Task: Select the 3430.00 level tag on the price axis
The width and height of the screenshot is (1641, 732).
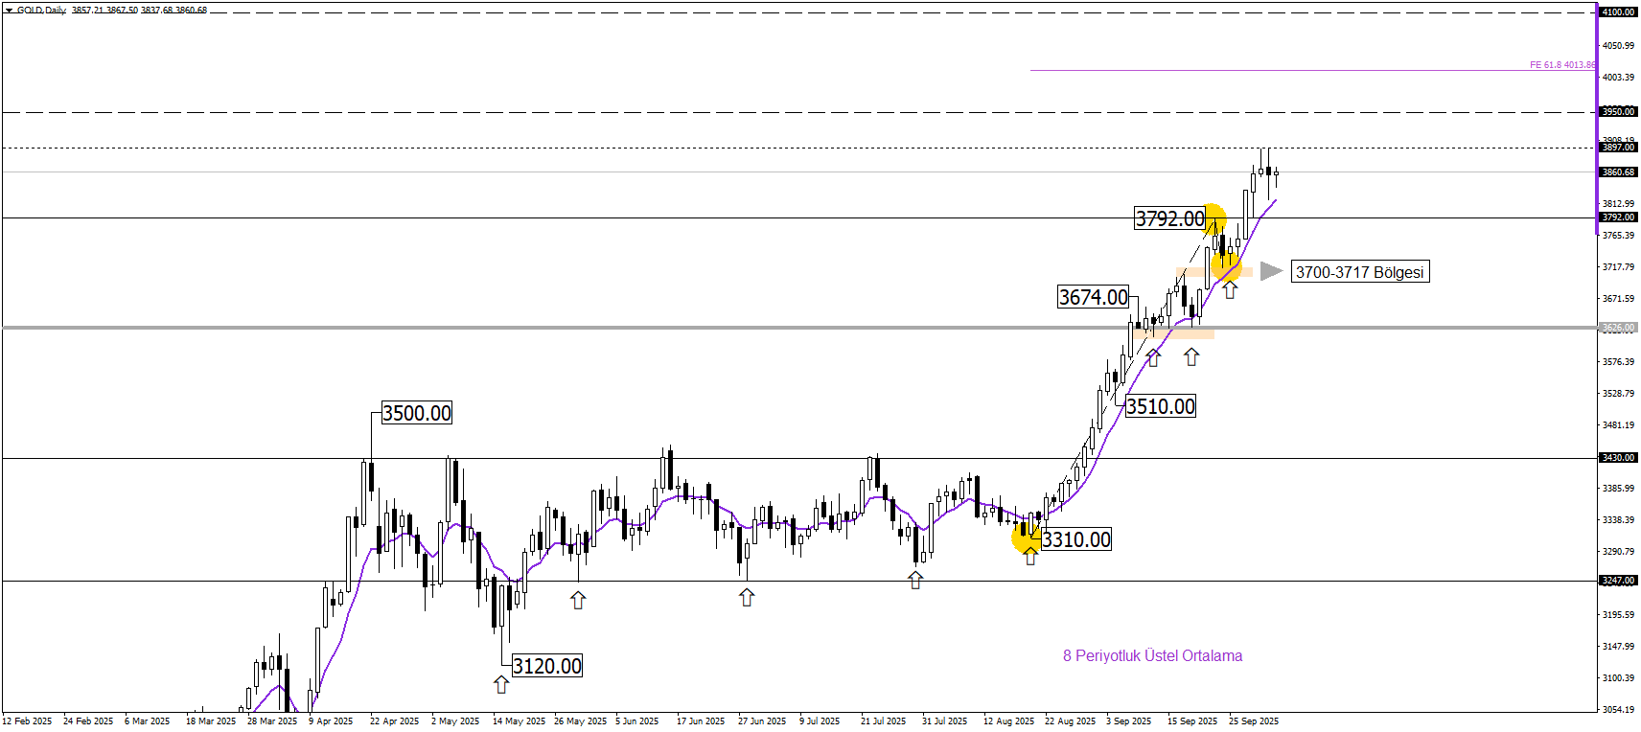Action: [1618, 458]
